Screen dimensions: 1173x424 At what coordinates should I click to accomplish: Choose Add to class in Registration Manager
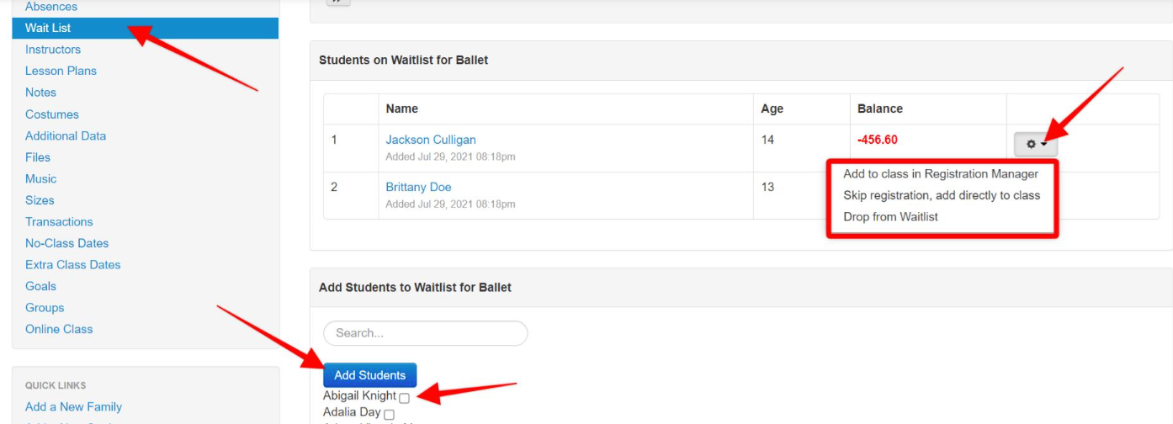941,174
